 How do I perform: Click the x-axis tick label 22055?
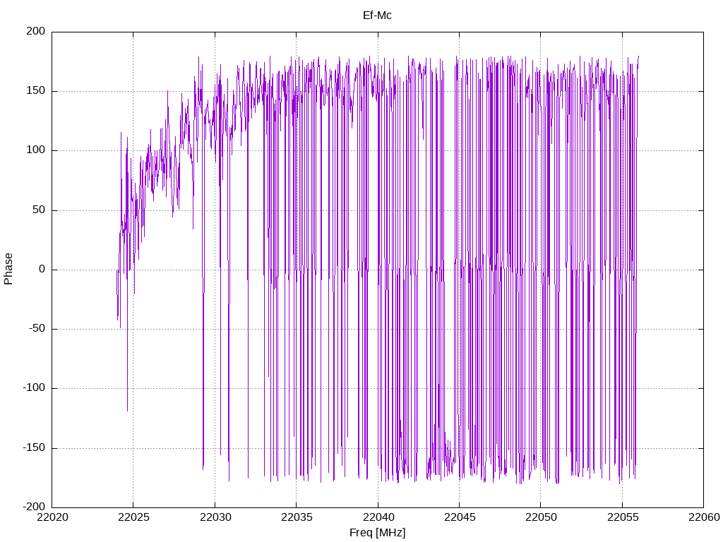click(623, 517)
